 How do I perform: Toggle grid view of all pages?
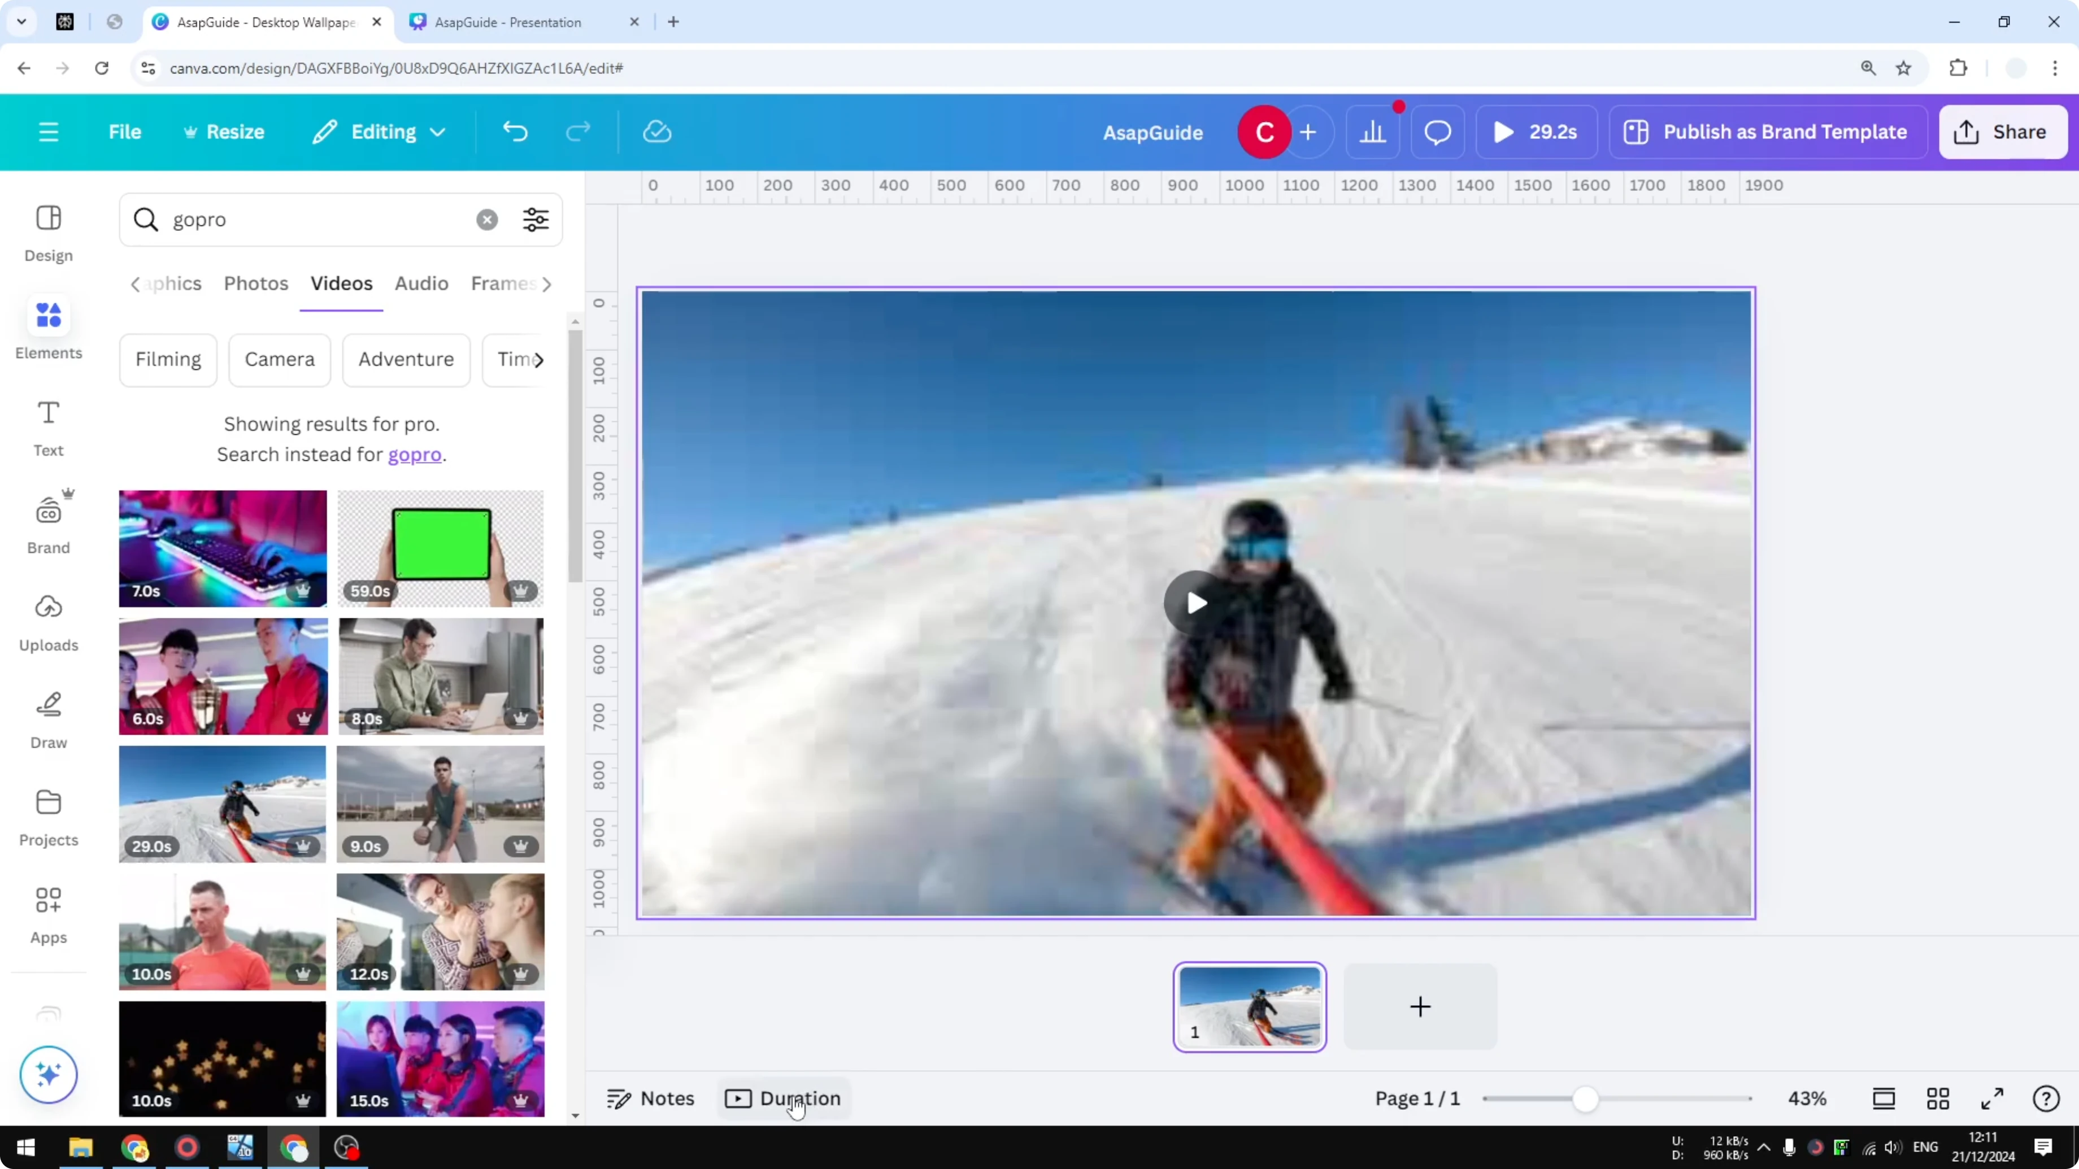point(1938,1098)
